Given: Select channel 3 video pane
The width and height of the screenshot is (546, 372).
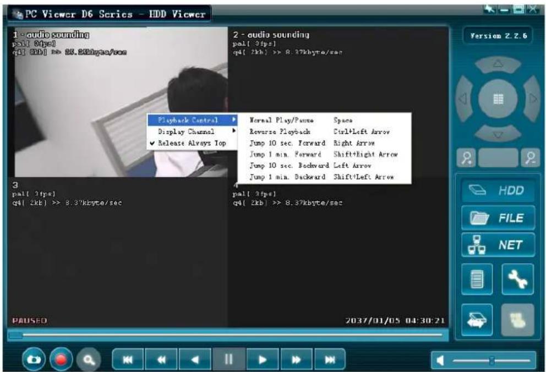Looking at the screenshot, I should [118, 252].
